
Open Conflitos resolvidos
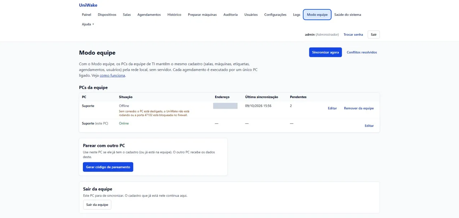362,52
